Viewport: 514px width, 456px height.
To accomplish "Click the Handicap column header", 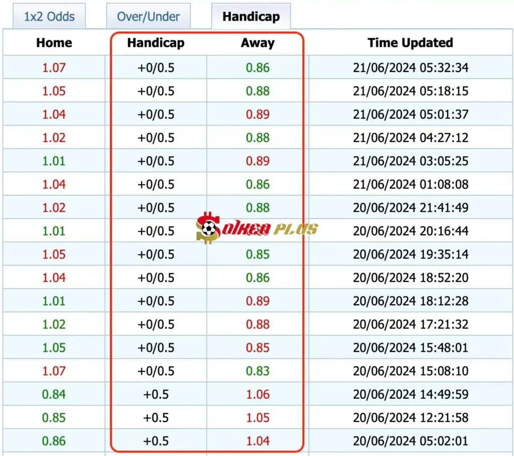I will [156, 43].
